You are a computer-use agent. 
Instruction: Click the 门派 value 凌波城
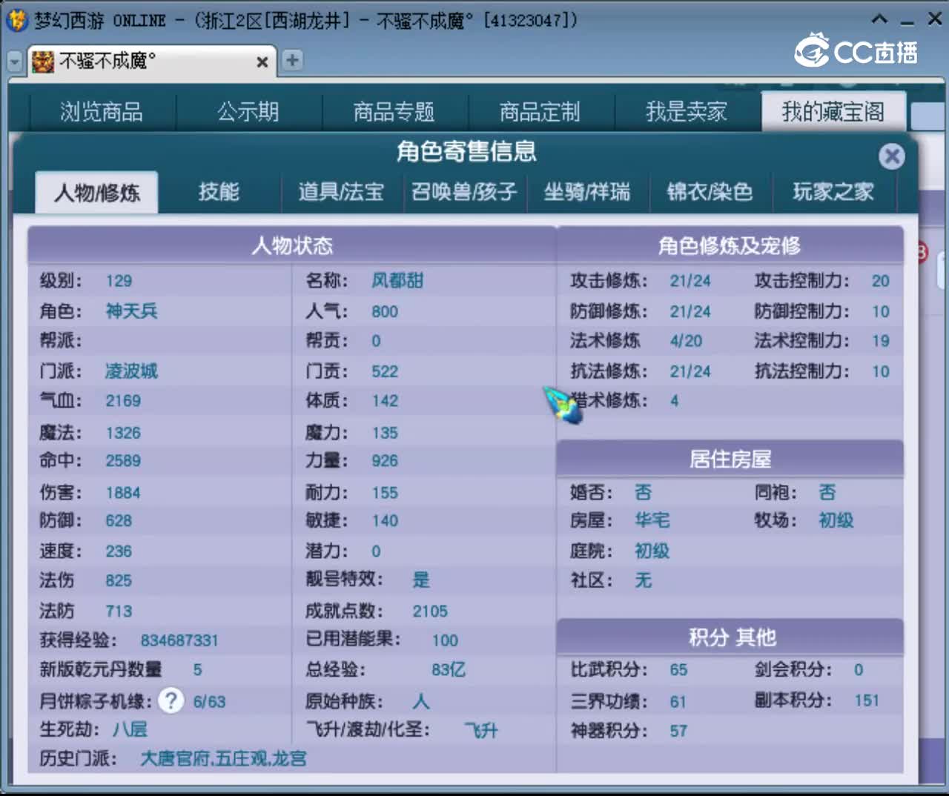(131, 371)
